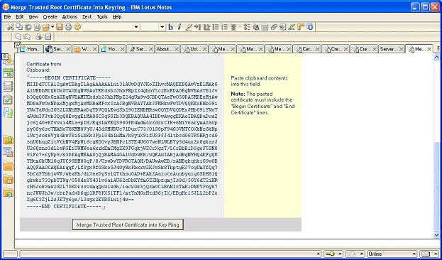Open the Online location dropdown in status bar

[392, 254]
